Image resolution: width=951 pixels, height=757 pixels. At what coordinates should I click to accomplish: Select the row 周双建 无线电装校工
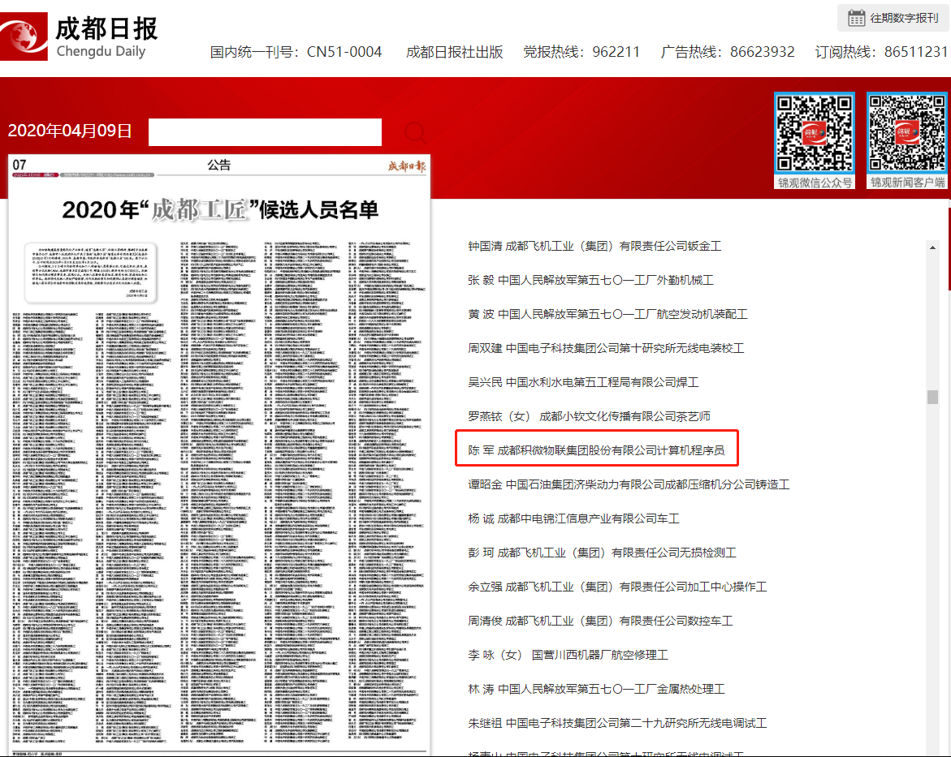tap(606, 348)
